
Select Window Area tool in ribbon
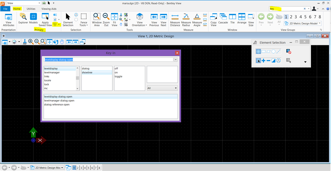(97, 20)
